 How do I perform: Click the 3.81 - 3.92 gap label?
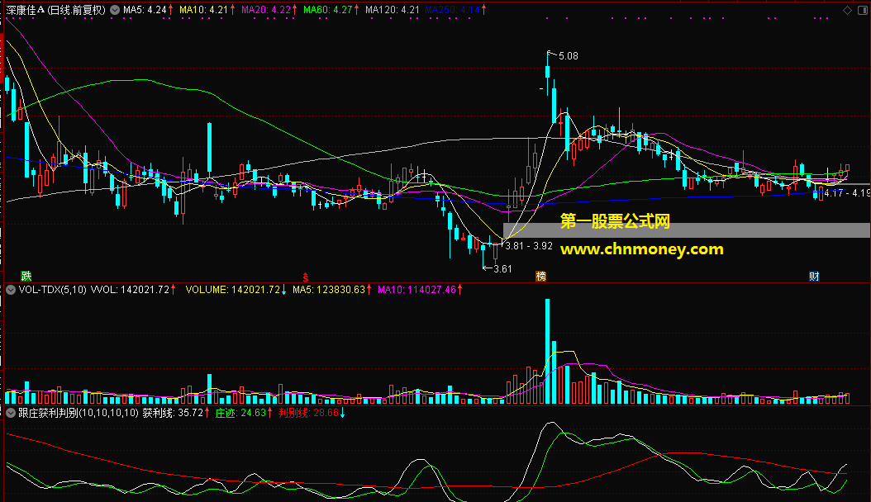(529, 246)
